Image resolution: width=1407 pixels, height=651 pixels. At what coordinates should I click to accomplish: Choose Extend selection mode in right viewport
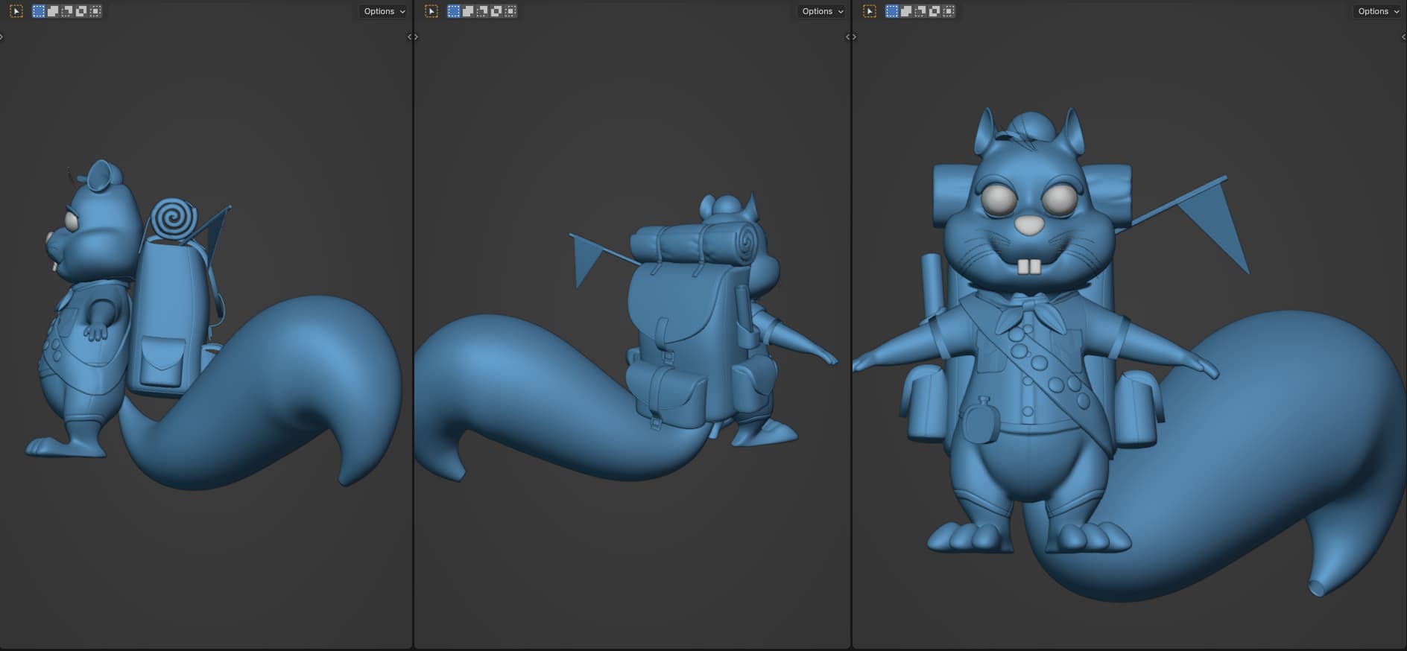coord(906,11)
